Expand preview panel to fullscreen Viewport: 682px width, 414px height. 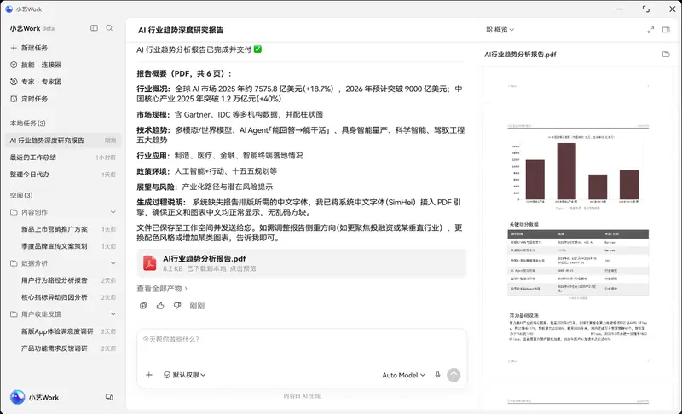tap(650, 30)
